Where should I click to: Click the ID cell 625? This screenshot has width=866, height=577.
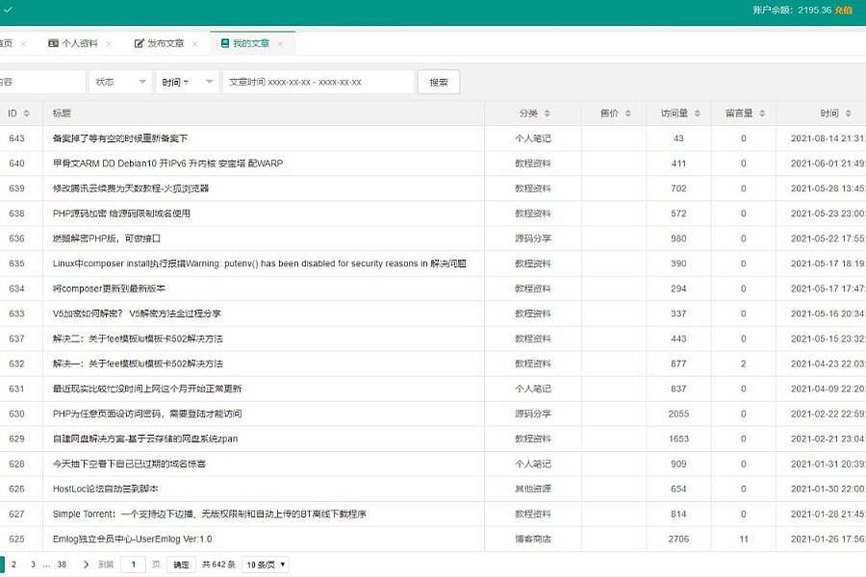[x=16, y=539]
